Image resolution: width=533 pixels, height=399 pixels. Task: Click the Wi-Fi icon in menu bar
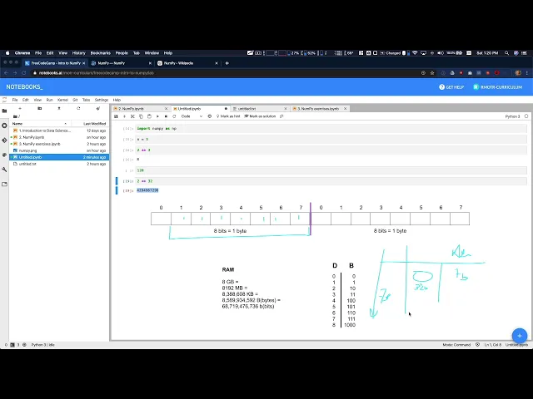tap(415, 53)
